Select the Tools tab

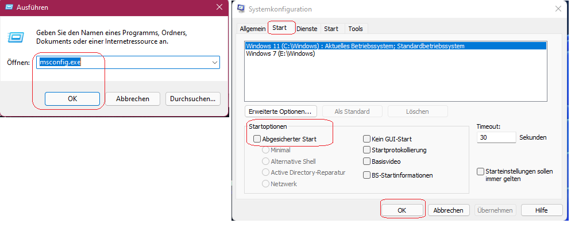(356, 29)
